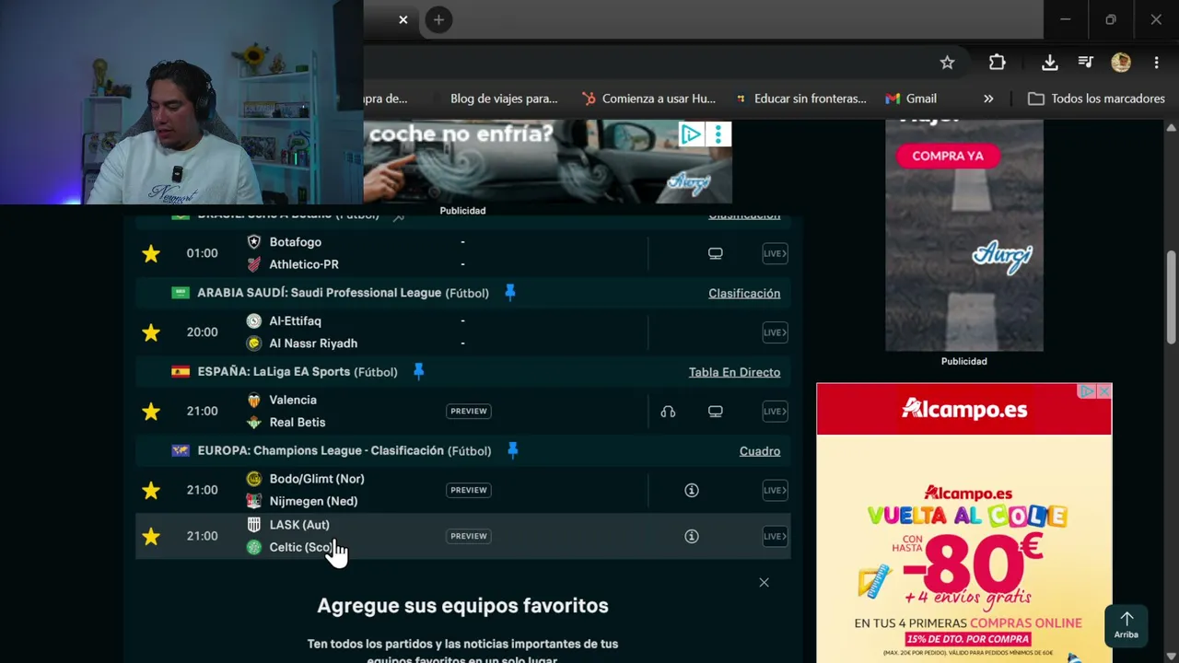
Task: Open Comienza a usar Hu... bookmark
Action: (649, 99)
